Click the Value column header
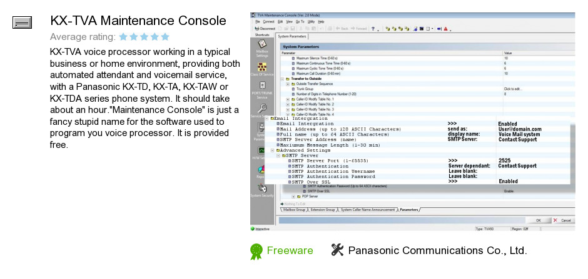Screen dimensions: 588x279 (507, 53)
